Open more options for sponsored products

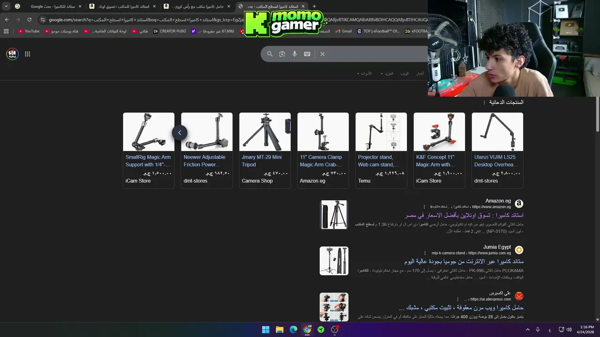(484, 102)
